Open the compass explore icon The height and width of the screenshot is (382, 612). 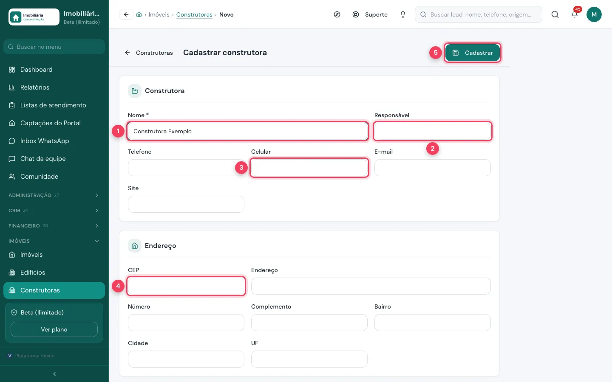(x=337, y=14)
